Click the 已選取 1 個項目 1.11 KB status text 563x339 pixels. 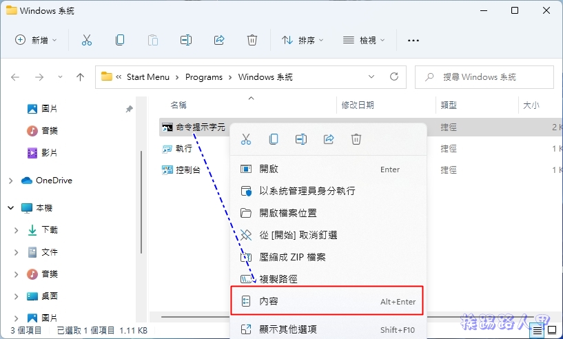(x=102, y=330)
